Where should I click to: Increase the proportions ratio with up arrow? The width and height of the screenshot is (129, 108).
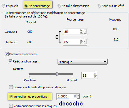[75, 95]
